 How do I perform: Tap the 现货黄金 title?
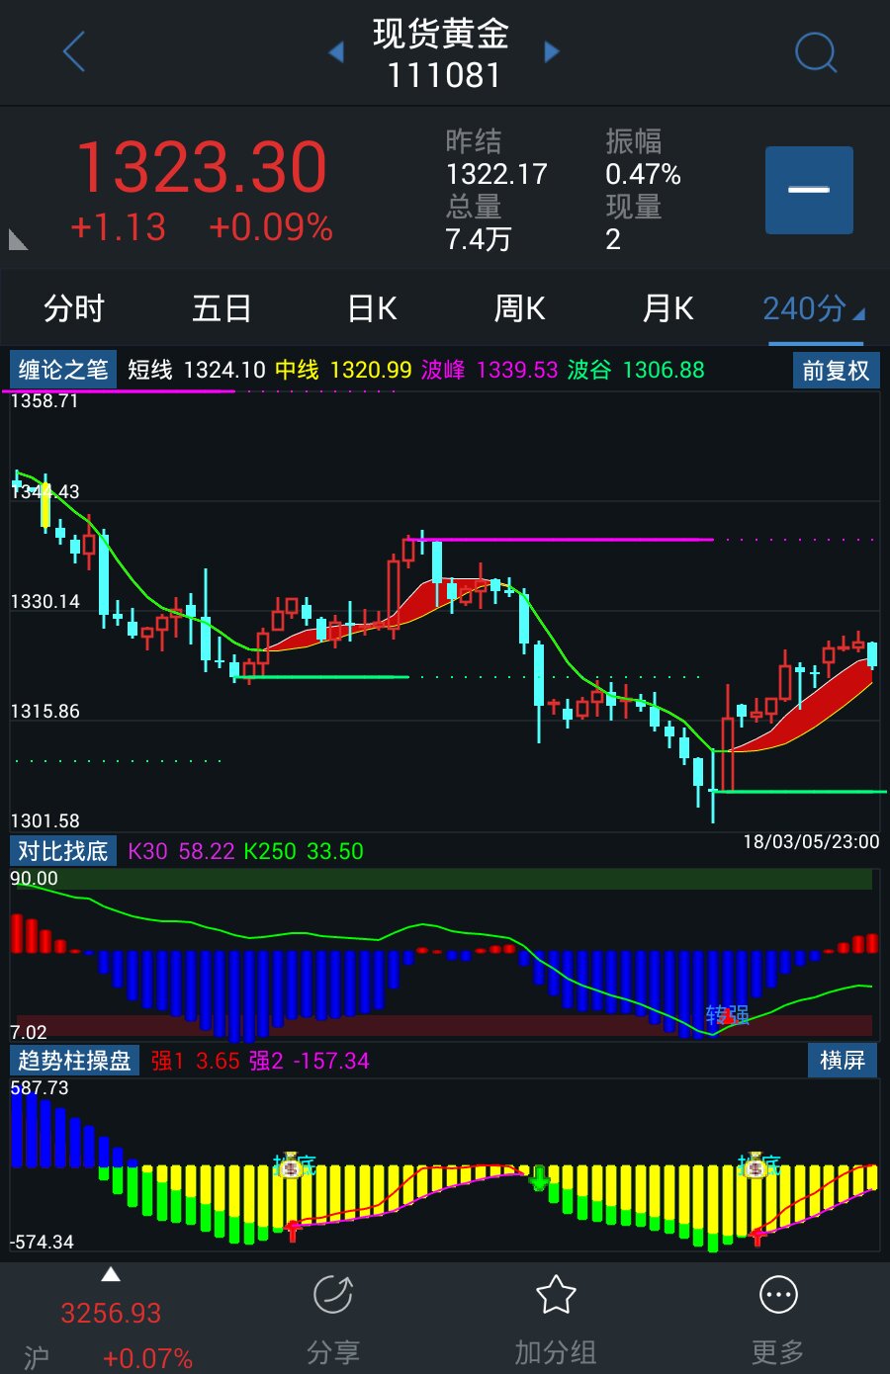441,34
